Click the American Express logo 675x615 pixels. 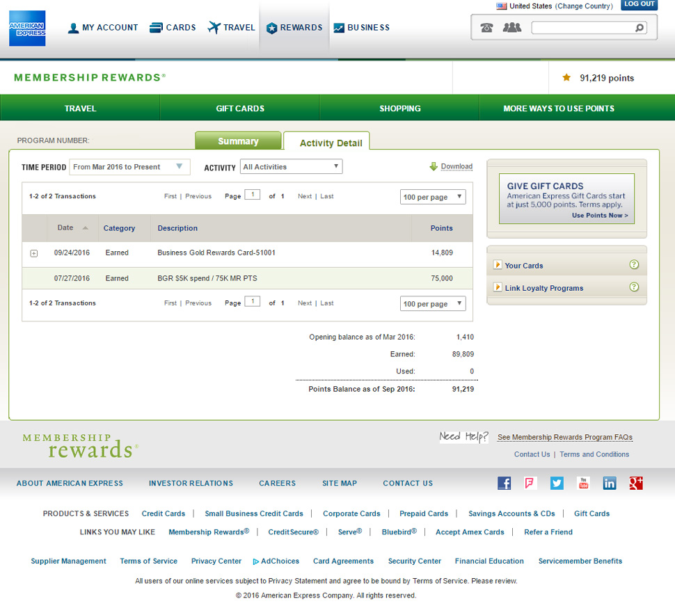pyautogui.click(x=27, y=28)
